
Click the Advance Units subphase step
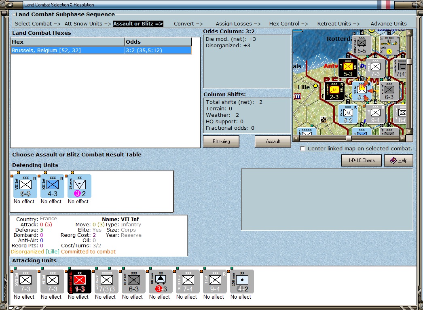pyautogui.click(x=389, y=24)
